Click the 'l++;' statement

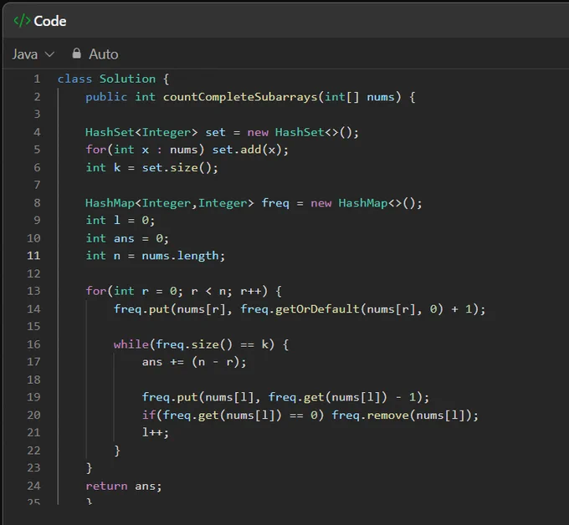(156, 432)
